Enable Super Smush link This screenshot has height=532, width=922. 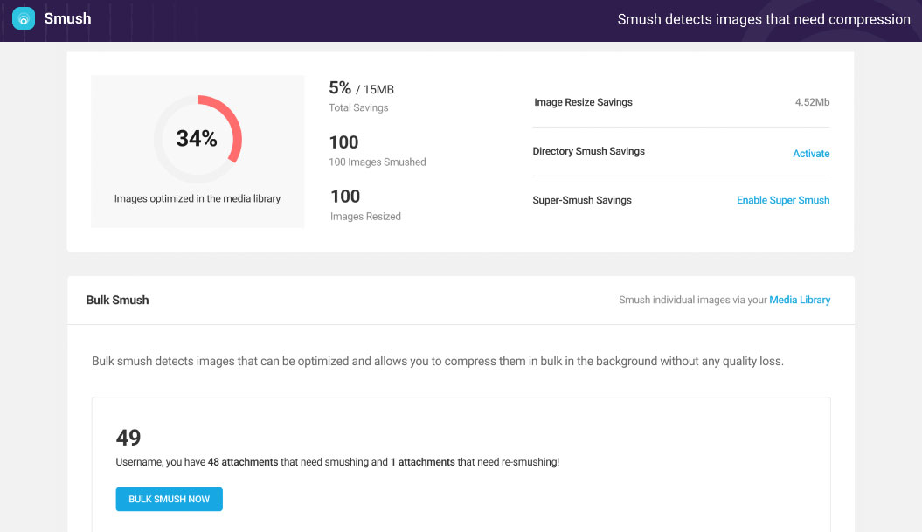783,200
